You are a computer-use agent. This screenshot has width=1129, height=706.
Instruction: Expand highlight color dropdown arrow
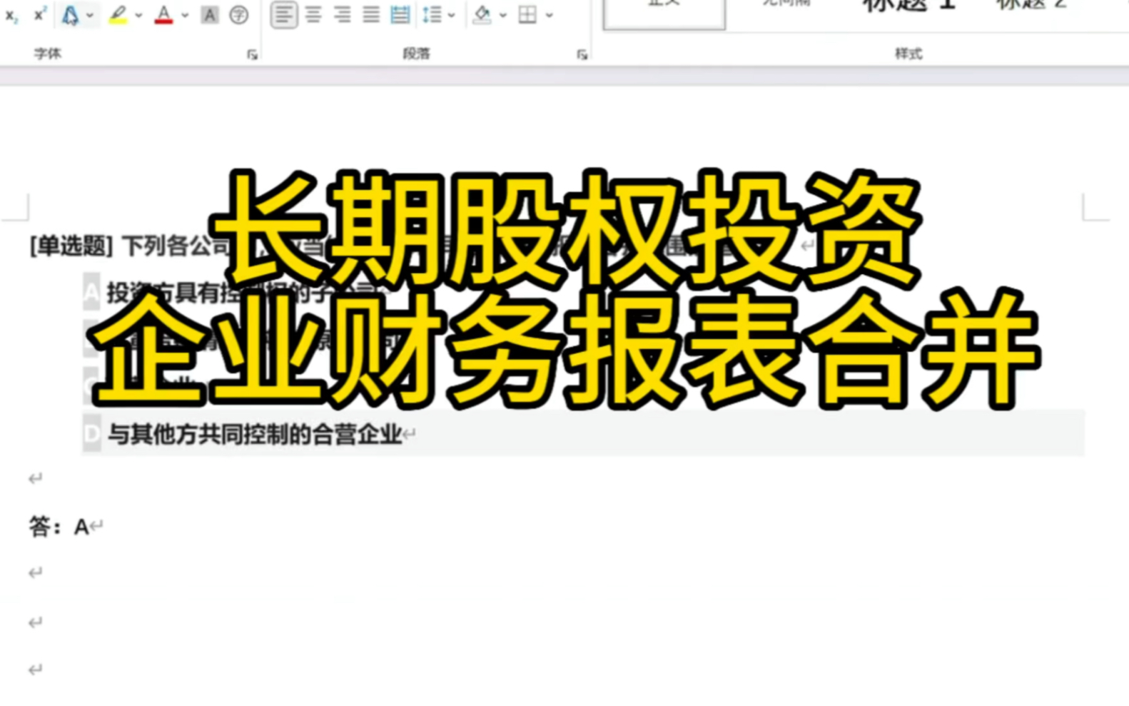point(138,15)
